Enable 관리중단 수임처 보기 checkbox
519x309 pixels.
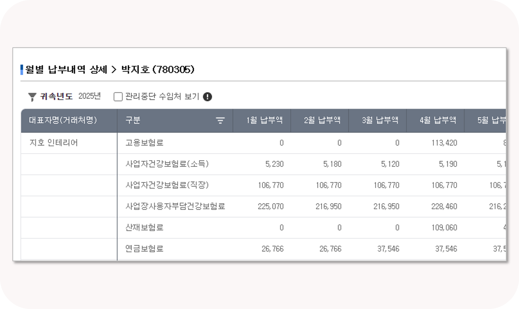coord(118,97)
